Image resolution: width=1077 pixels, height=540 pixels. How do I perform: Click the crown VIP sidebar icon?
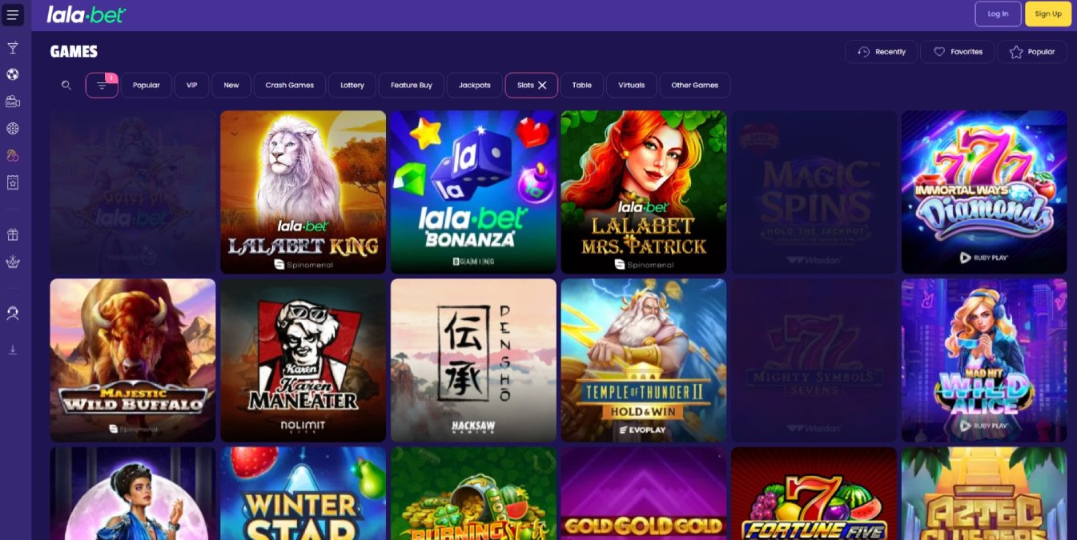(x=13, y=262)
